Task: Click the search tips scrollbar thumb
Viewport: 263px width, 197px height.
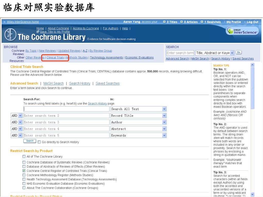Action: click(252, 88)
